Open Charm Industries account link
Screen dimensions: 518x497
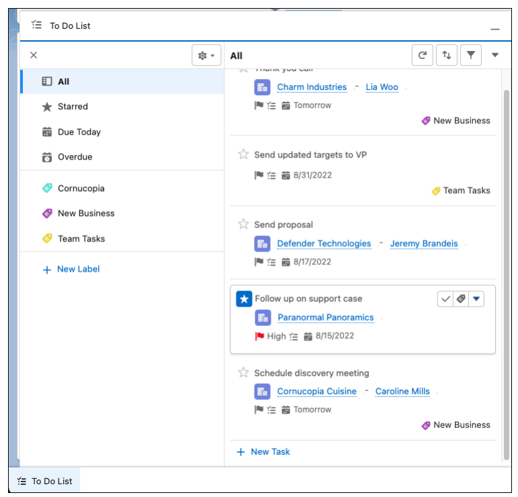click(312, 87)
